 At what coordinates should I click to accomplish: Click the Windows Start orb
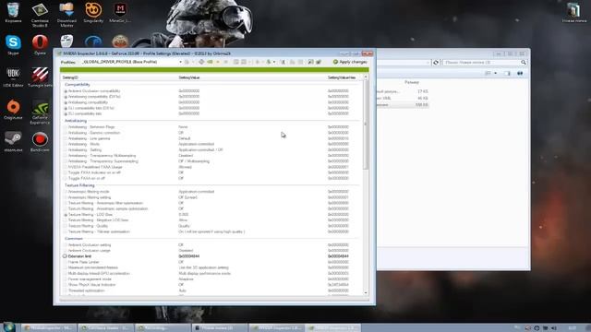(x=9, y=326)
